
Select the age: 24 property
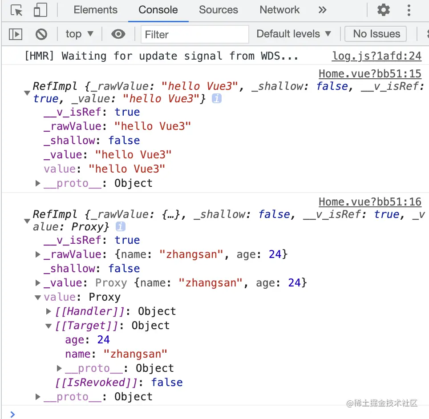pos(87,340)
